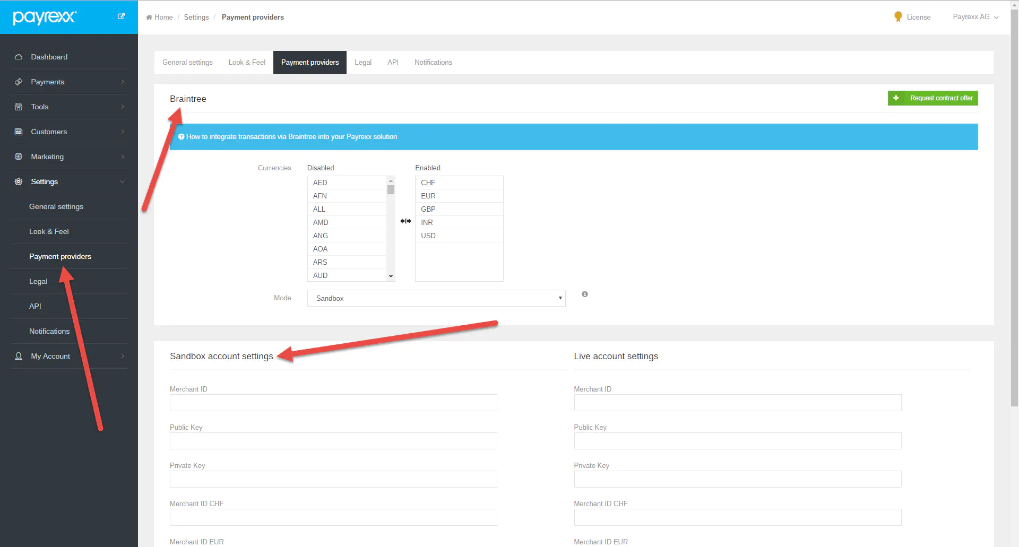Click the info icon next to Mode
This screenshot has height=547, width=1019.
pyautogui.click(x=585, y=294)
